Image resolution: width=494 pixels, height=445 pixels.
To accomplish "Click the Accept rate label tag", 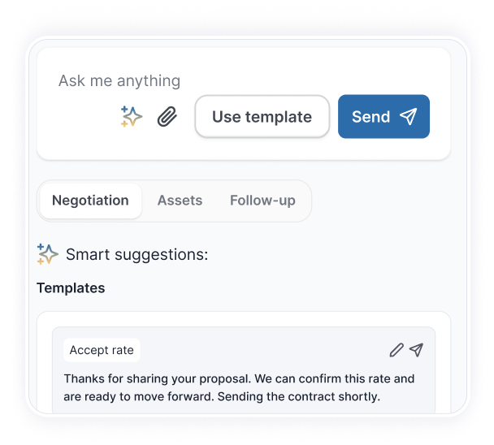I will 102,351.
